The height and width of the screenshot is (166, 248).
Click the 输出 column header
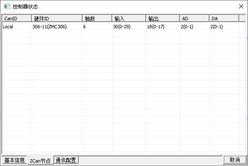[163, 18]
